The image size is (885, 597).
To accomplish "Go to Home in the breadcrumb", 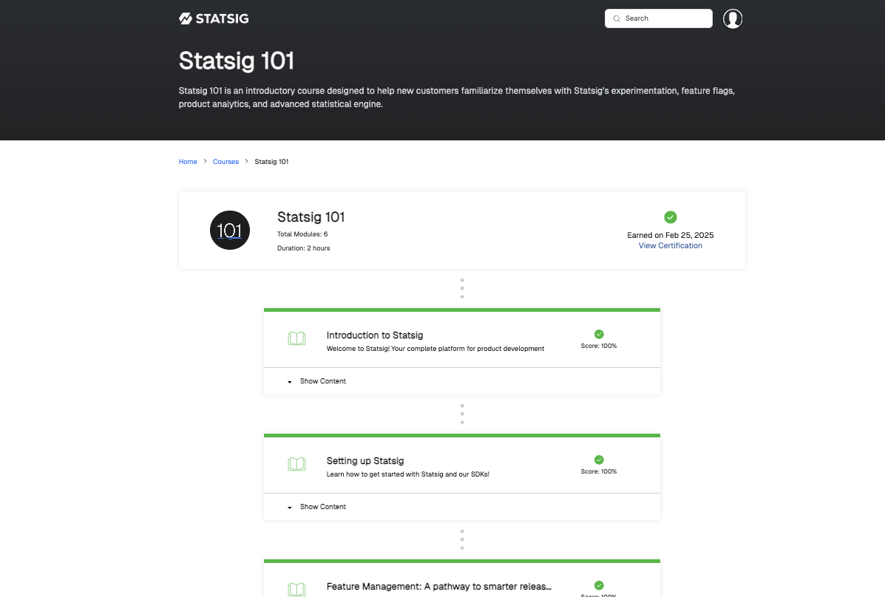I will click(x=187, y=161).
